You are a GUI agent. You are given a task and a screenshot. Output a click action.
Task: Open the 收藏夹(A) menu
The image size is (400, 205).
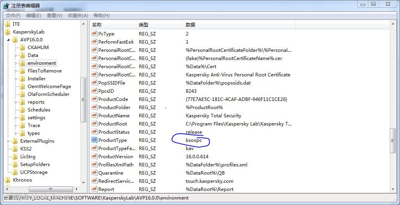pos(78,16)
